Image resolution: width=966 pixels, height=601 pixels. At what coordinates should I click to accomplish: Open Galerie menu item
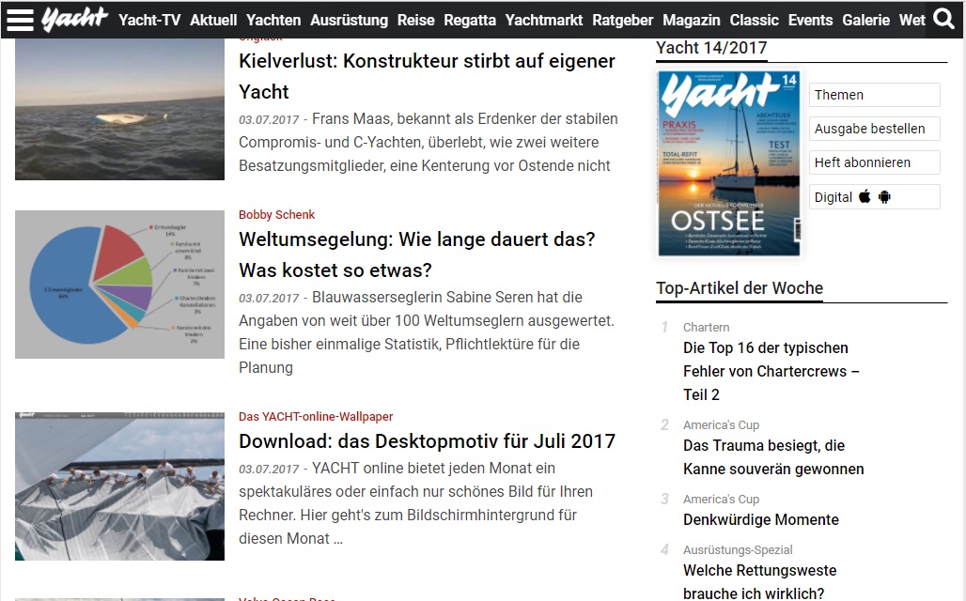click(x=866, y=21)
